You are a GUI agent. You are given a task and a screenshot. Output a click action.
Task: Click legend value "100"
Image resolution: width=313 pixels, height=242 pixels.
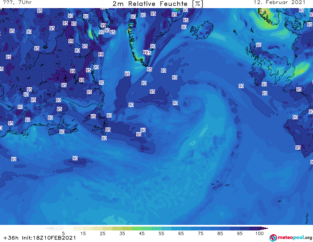click(260, 233)
